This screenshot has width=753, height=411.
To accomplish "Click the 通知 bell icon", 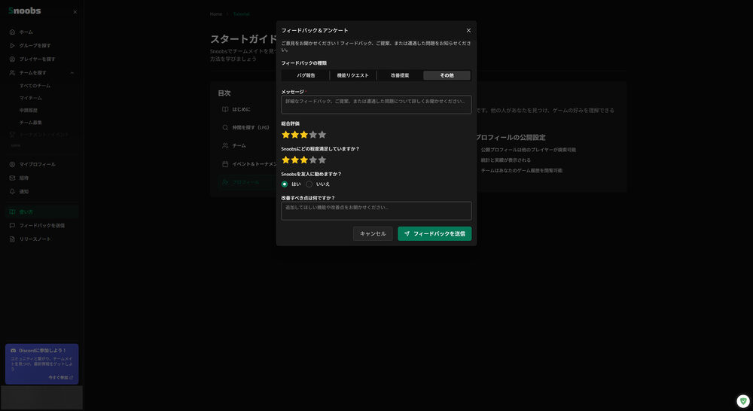I will click(x=13, y=191).
